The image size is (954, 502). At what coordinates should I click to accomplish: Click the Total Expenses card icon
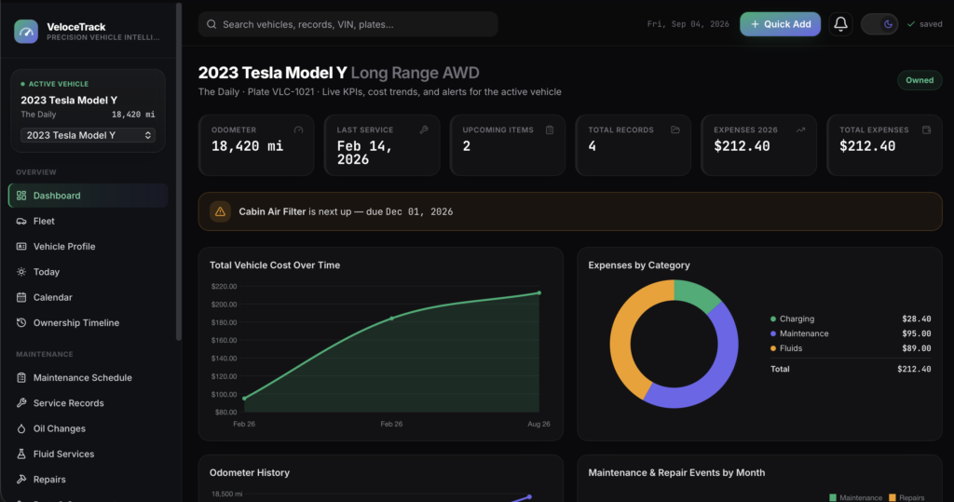point(927,129)
